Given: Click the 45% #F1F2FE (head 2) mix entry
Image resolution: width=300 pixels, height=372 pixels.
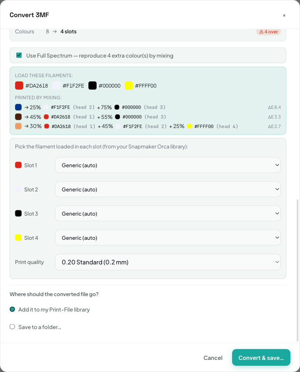Looking at the screenshot, I should tap(132, 126).
